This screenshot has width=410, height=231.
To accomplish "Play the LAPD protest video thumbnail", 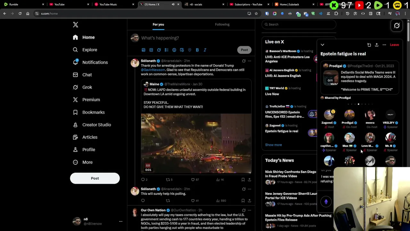I will [196, 143].
